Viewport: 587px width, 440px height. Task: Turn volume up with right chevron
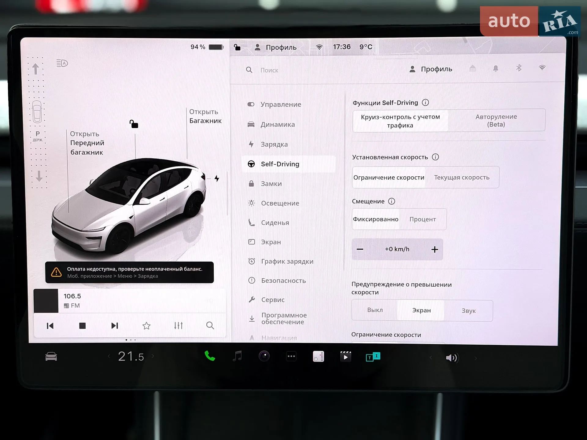pyautogui.click(x=475, y=358)
